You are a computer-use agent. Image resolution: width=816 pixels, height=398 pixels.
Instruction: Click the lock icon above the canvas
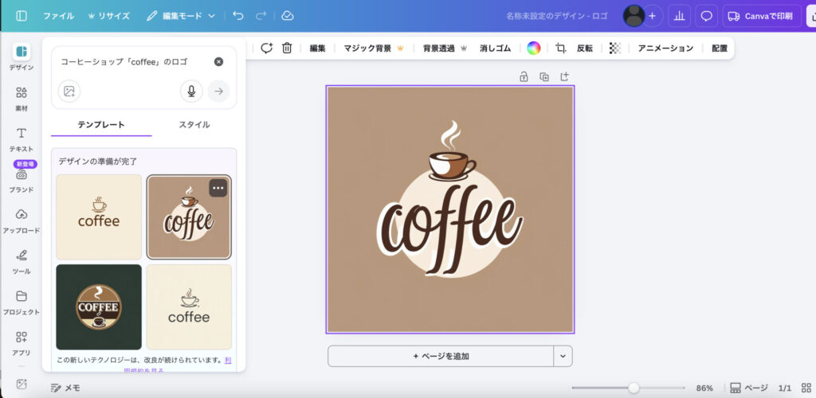[524, 76]
